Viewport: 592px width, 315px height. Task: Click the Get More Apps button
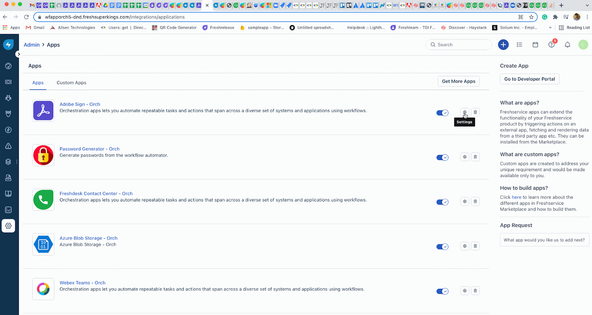pos(459,81)
